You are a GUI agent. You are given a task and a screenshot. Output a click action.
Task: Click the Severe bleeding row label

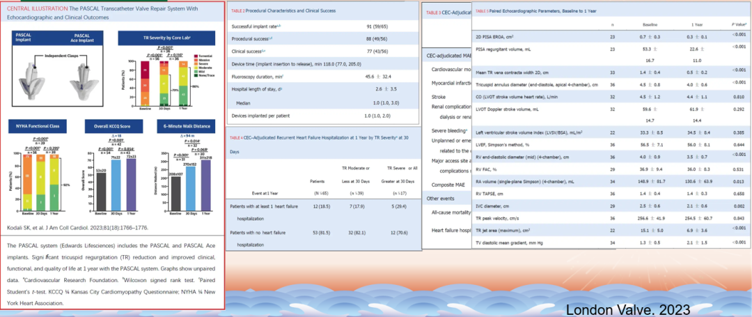[448, 130]
